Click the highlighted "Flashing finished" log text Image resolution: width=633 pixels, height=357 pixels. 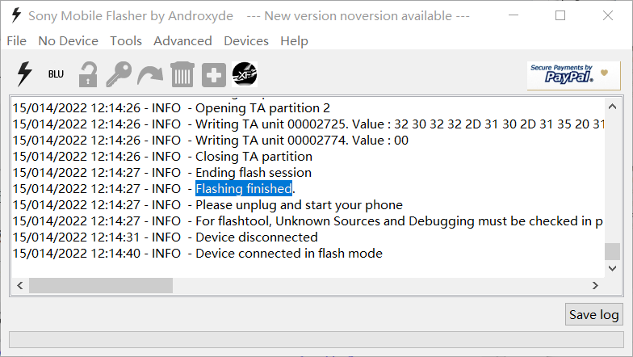[243, 189]
